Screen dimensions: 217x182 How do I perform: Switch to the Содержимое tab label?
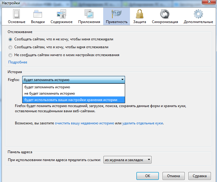(x=61, y=22)
